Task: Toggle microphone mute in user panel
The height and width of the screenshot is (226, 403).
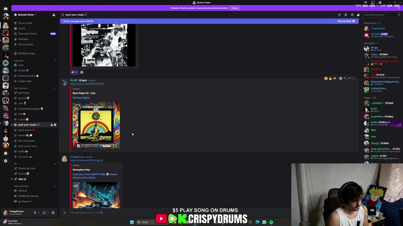Action: [35, 213]
